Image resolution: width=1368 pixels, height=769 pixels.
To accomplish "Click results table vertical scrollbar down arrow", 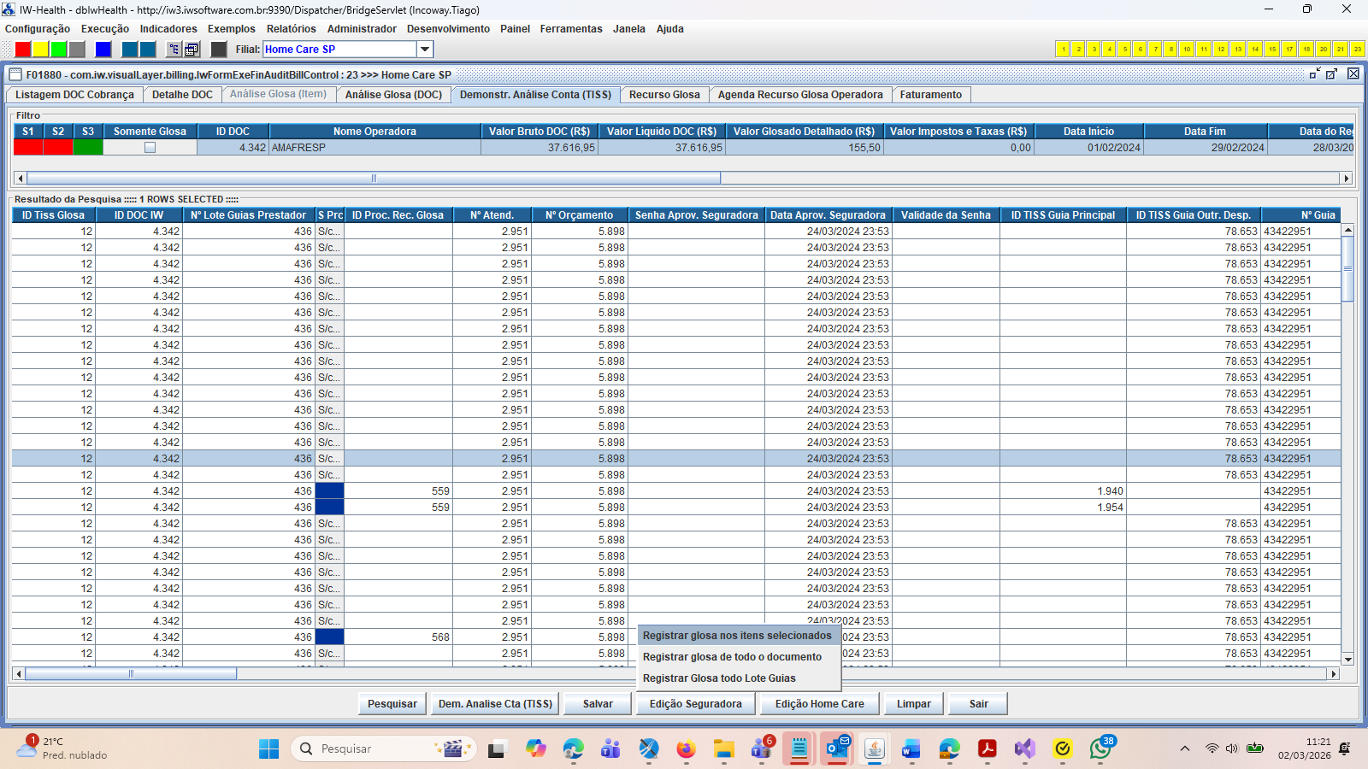I will coord(1347,660).
